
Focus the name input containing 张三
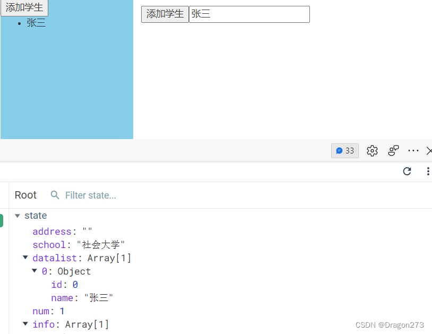[x=249, y=14]
